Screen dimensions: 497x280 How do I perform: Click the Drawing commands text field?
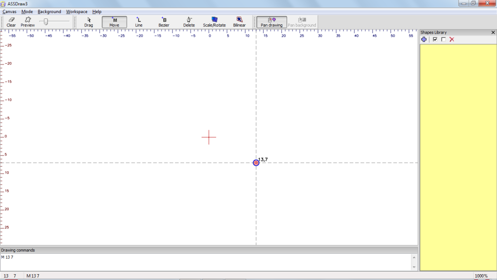pyautogui.click(x=206, y=262)
